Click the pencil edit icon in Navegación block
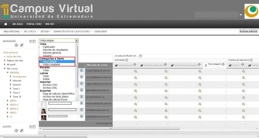 (x=22, y=45)
